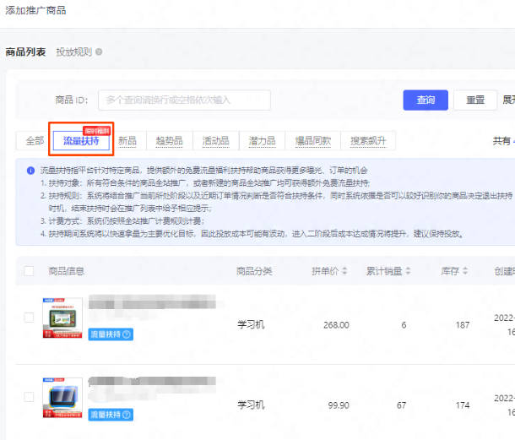This screenshot has height=440, width=515.
Task: Open the second product thumbnail image
Action: coord(62,398)
